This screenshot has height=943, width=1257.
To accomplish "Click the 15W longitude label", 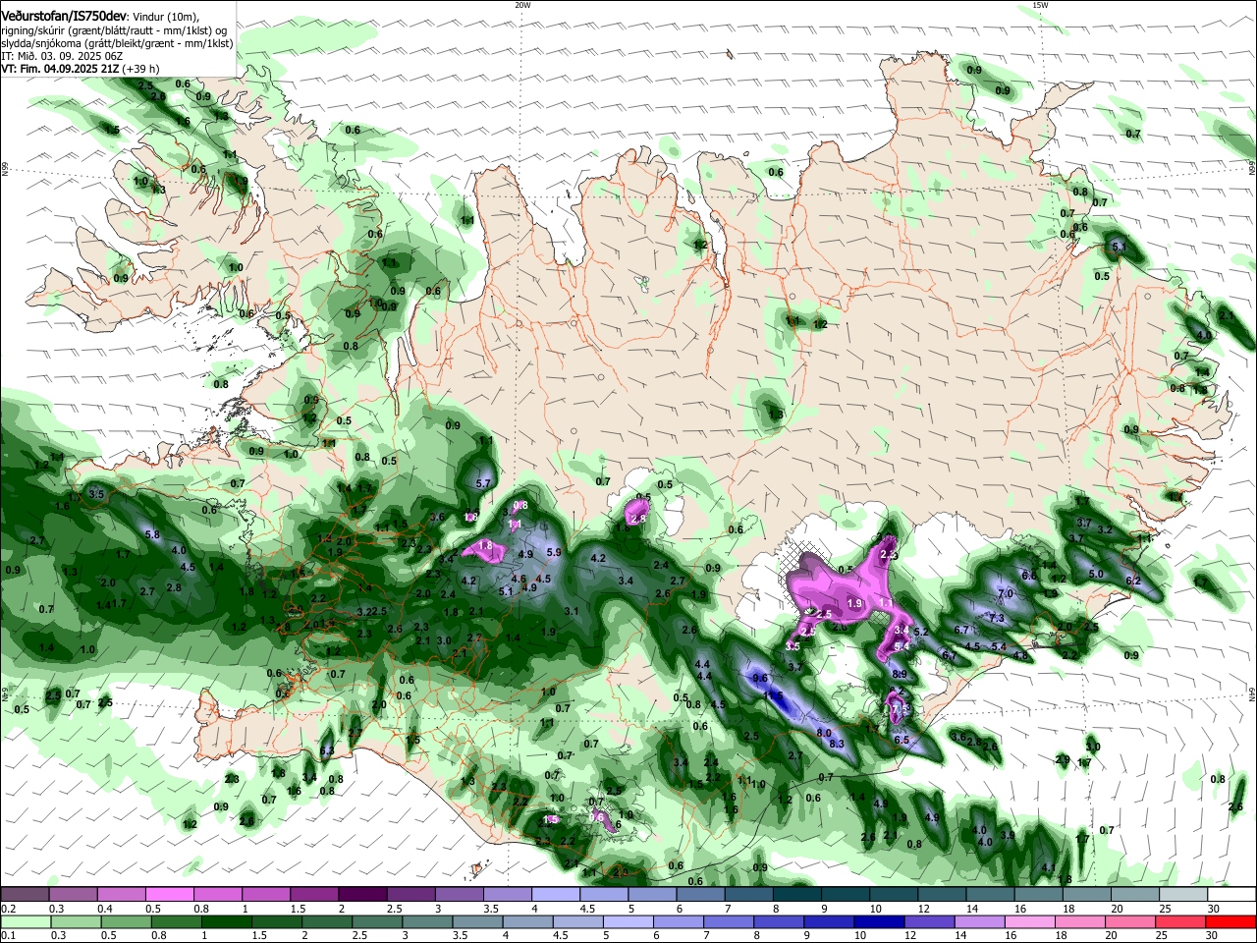I will click(x=1040, y=5).
